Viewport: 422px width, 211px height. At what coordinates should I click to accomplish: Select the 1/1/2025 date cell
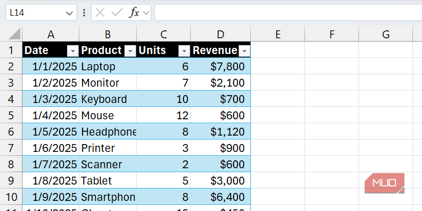point(51,66)
